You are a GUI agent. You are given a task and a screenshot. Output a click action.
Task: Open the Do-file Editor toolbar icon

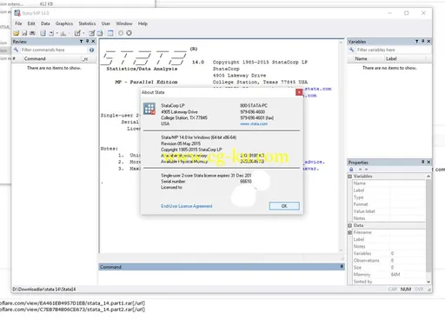pos(77,33)
